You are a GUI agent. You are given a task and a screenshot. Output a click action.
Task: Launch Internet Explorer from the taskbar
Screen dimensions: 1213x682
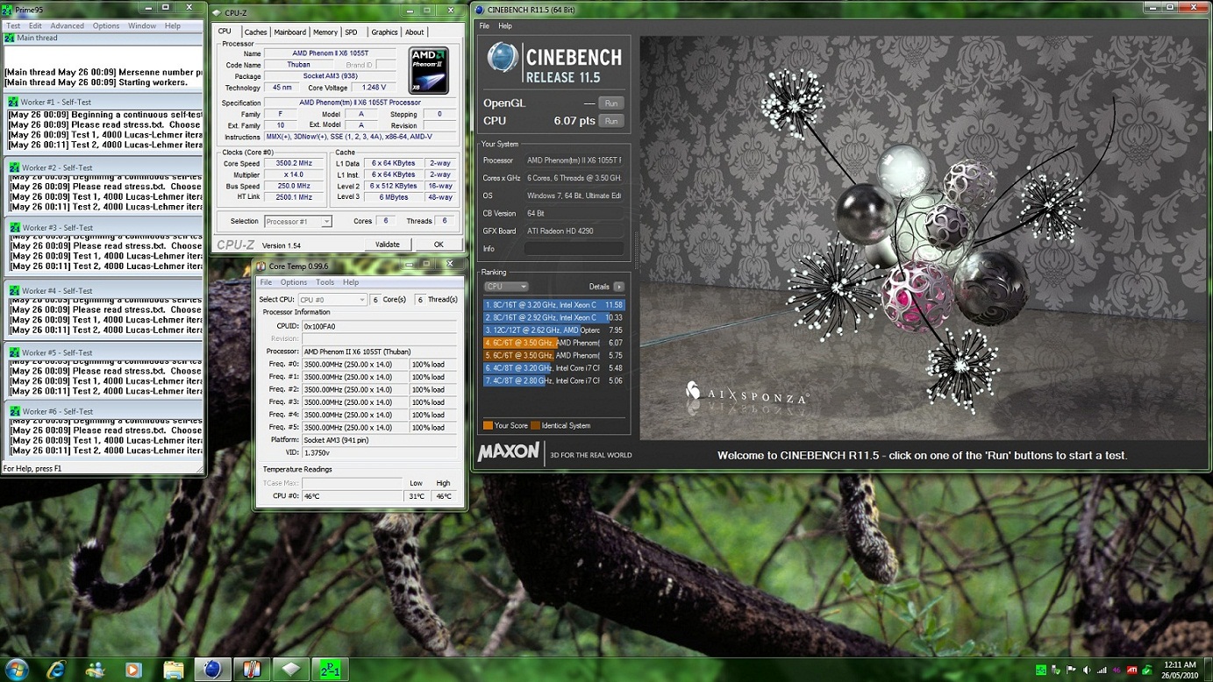(x=57, y=670)
